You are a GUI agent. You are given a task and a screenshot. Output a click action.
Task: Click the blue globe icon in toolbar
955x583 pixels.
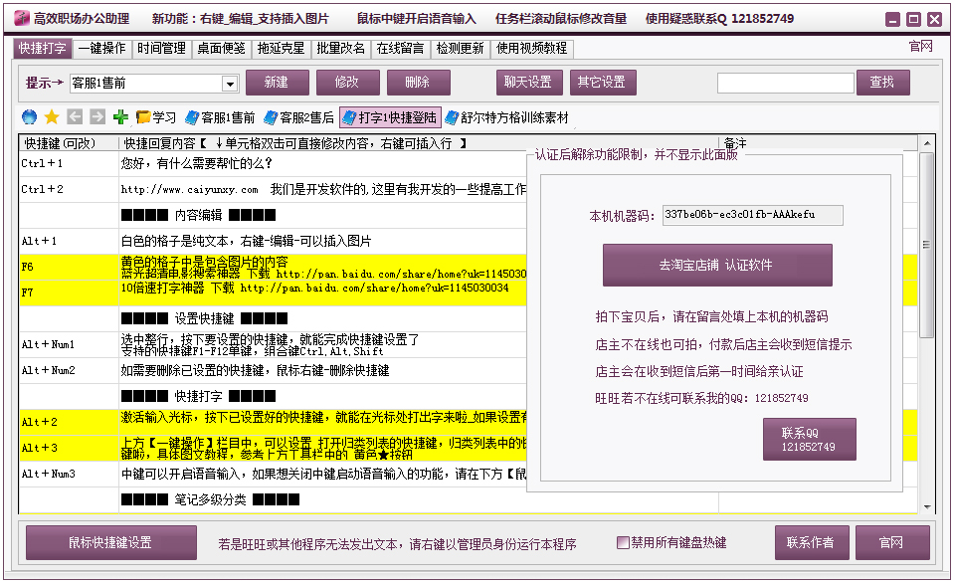coord(29,117)
